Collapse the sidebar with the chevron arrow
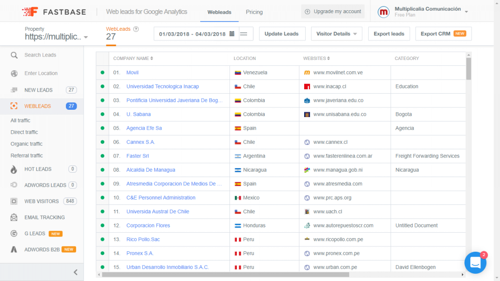500x281 pixels. [x=76, y=272]
